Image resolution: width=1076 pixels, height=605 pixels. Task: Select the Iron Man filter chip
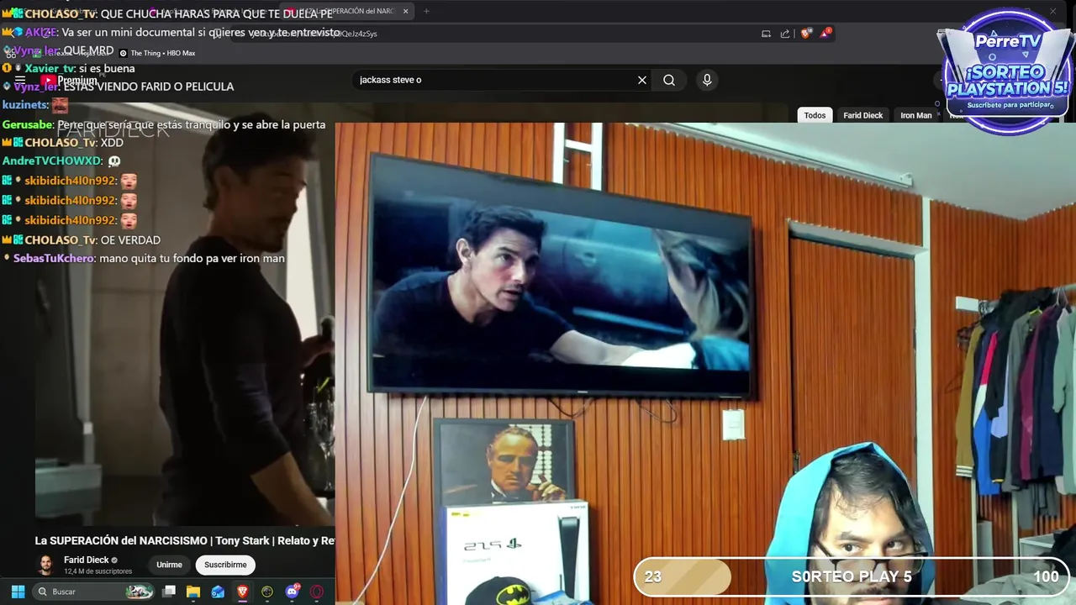coord(916,115)
